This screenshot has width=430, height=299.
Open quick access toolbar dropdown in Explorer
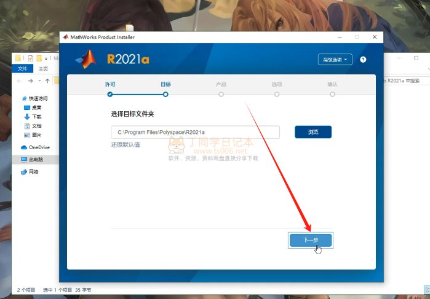tap(46, 58)
